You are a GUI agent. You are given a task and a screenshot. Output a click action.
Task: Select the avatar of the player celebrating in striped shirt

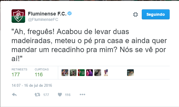tap(65, 73)
